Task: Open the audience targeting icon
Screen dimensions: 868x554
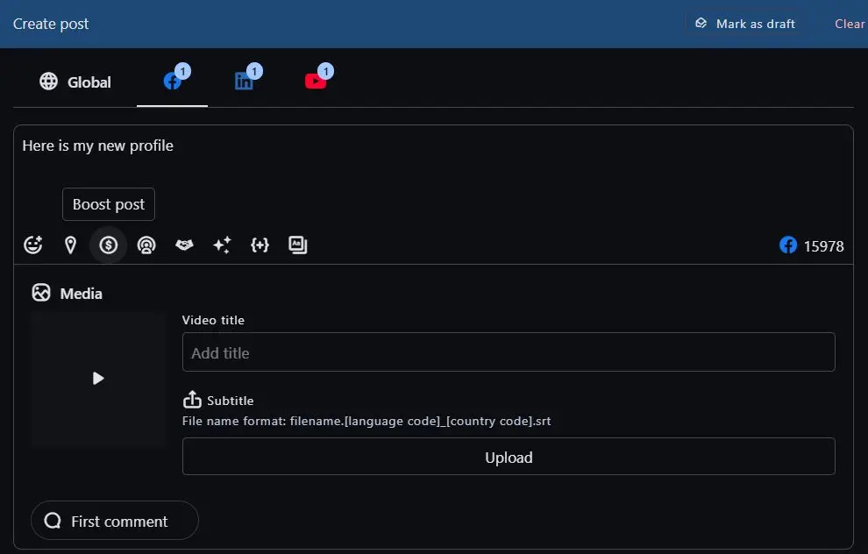Action: pyautogui.click(x=146, y=245)
